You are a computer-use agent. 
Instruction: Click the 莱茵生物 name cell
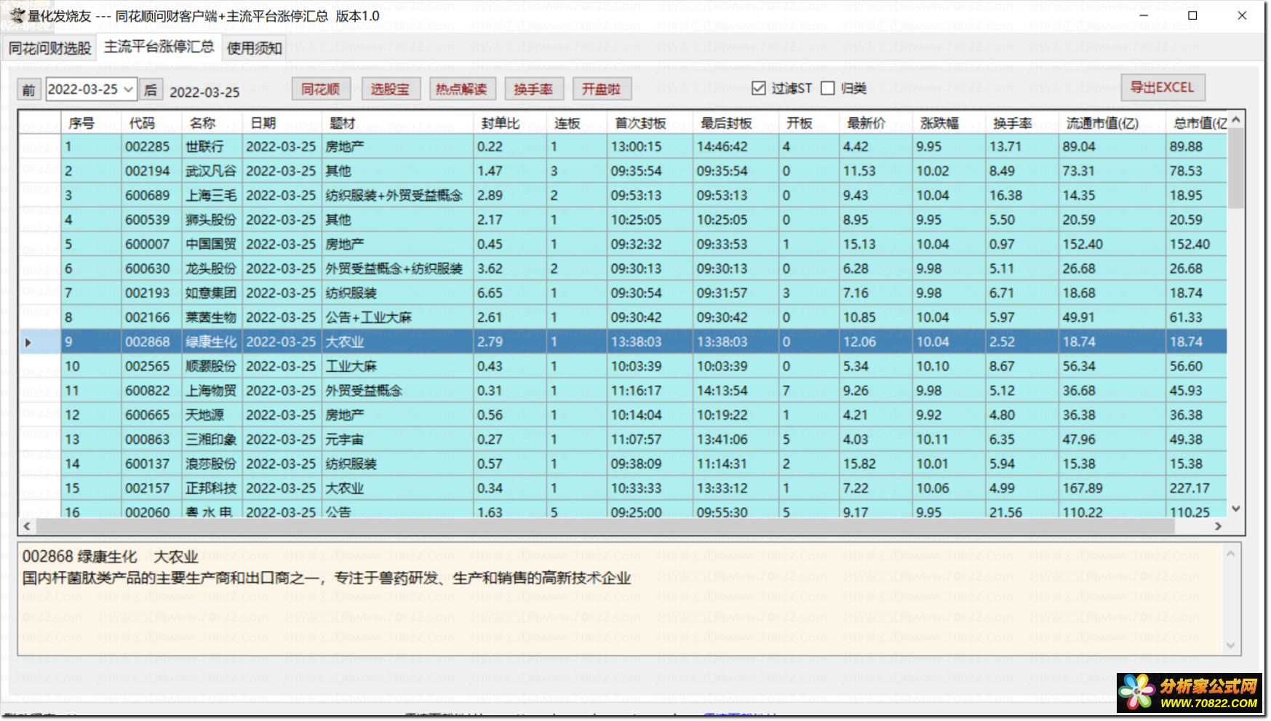pos(212,317)
